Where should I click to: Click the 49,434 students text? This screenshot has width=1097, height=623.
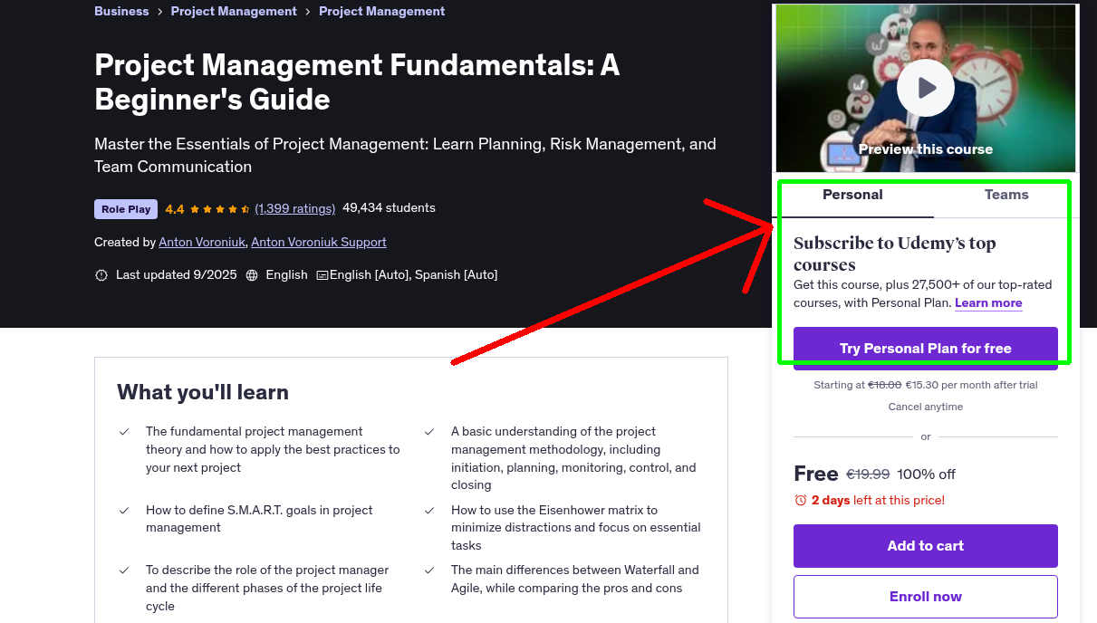click(x=389, y=208)
